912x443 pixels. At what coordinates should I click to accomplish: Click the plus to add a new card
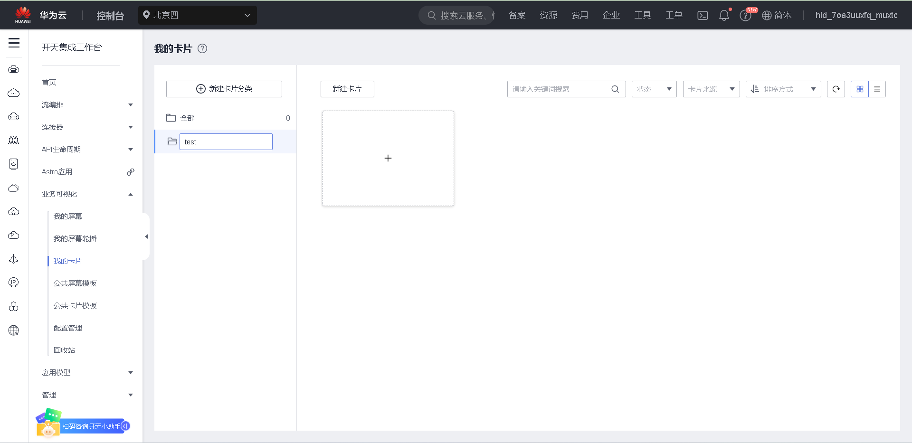(x=388, y=158)
